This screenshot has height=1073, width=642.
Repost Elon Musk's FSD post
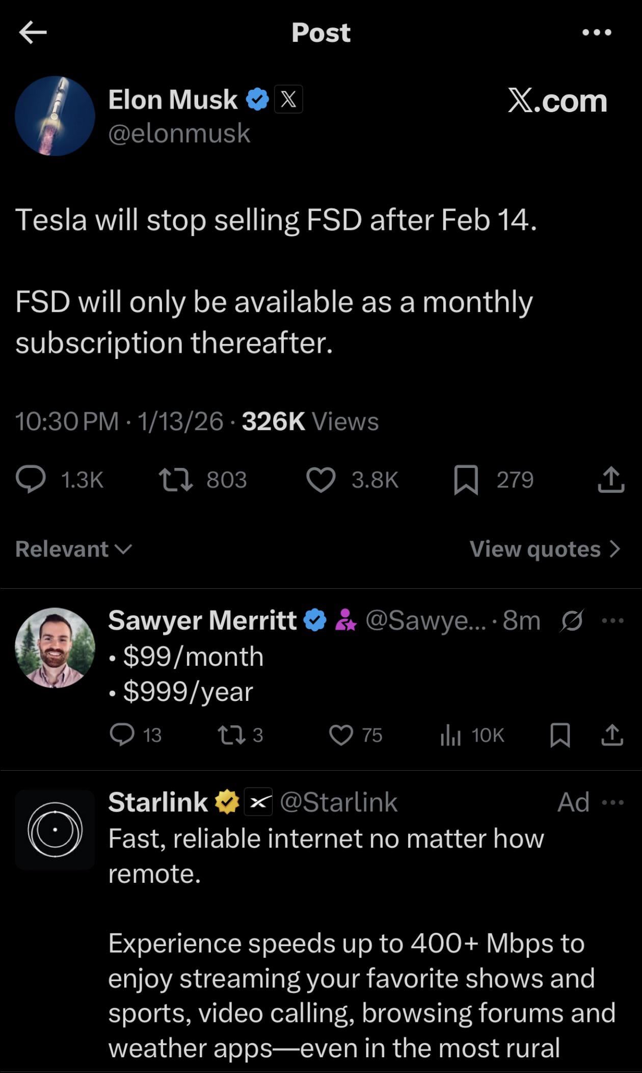176,480
